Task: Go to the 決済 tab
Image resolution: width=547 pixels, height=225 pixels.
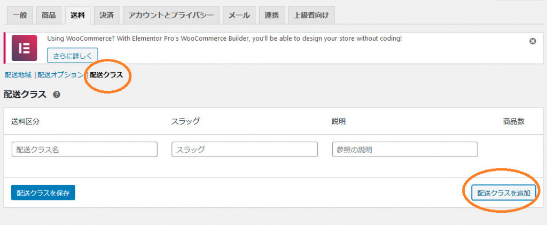Action: click(106, 15)
